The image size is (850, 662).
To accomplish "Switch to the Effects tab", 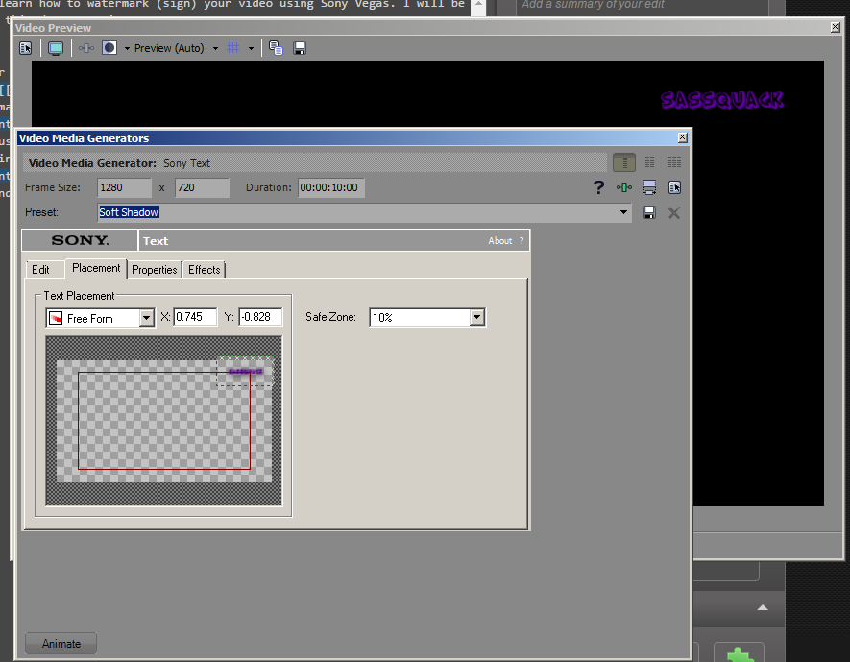I will (x=205, y=269).
